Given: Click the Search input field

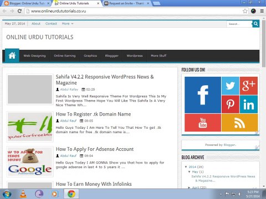Looking at the screenshot, I should point(239,24).
